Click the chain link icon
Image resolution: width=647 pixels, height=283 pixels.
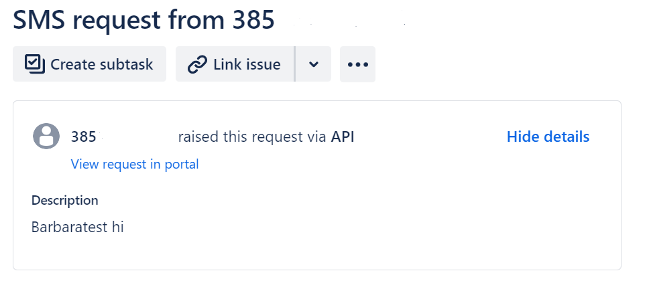point(197,64)
